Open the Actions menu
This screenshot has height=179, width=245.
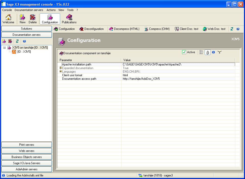[x=51, y=10]
